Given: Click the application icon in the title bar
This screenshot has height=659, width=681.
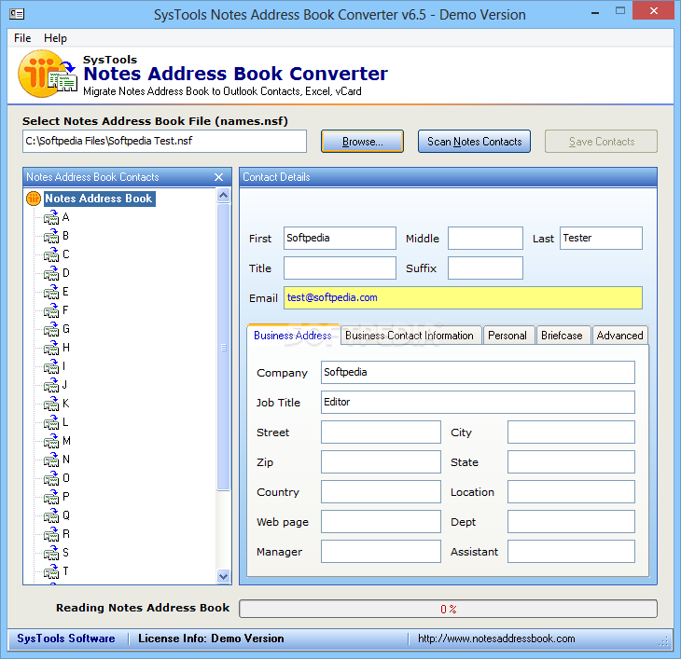Looking at the screenshot, I should 17,14.
